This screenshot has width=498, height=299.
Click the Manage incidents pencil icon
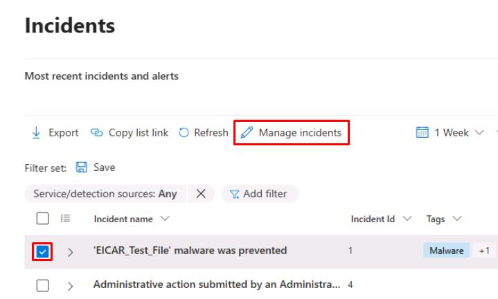tap(247, 133)
